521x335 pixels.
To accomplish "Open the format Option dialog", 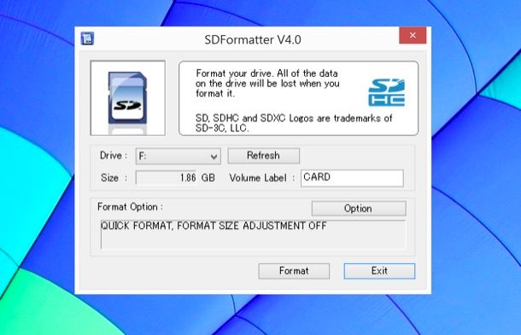I will click(359, 209).
